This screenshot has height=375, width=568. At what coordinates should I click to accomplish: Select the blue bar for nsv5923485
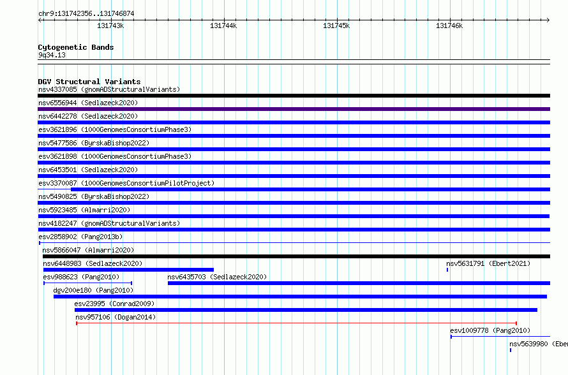click(x=294, y=216)
